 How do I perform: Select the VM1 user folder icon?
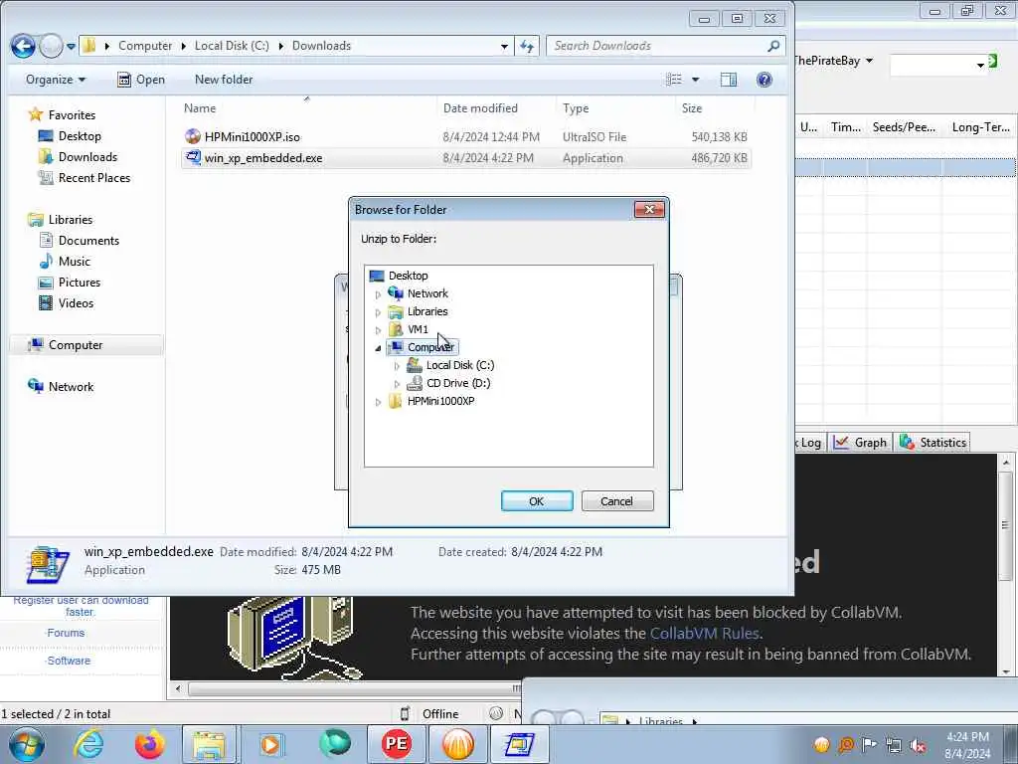[396, 329]
